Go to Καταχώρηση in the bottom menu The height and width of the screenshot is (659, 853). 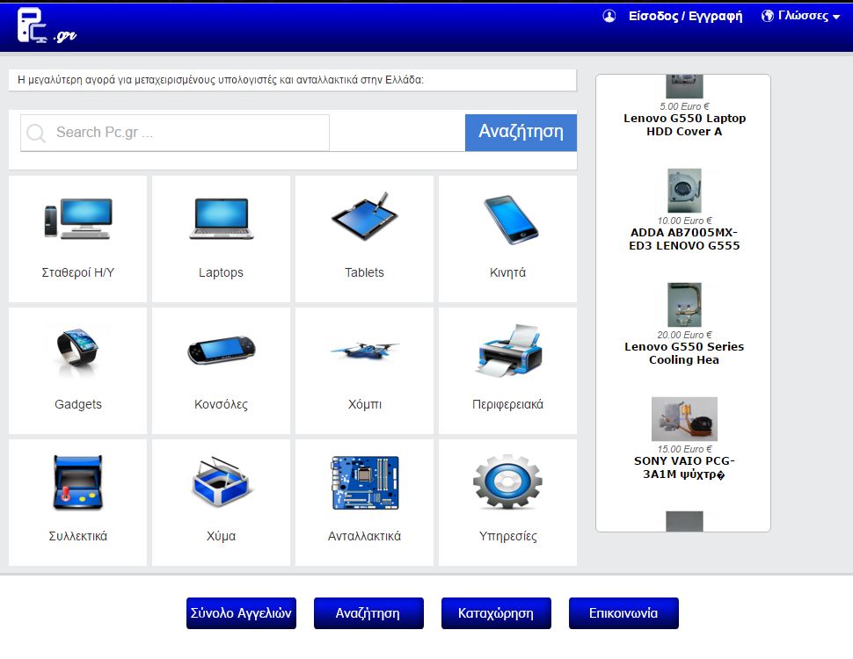point(496,613)
